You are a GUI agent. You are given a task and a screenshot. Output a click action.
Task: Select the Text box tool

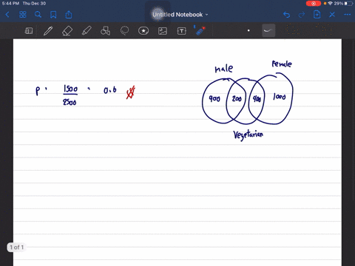[x=182, y=31]
